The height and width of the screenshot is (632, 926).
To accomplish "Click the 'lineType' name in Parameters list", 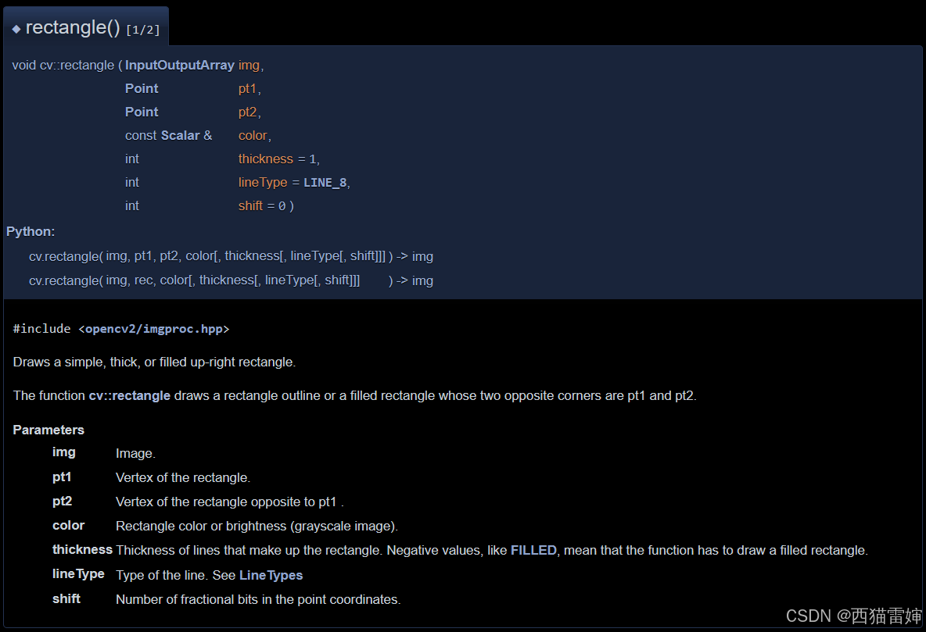I will [x=78, y=573].
